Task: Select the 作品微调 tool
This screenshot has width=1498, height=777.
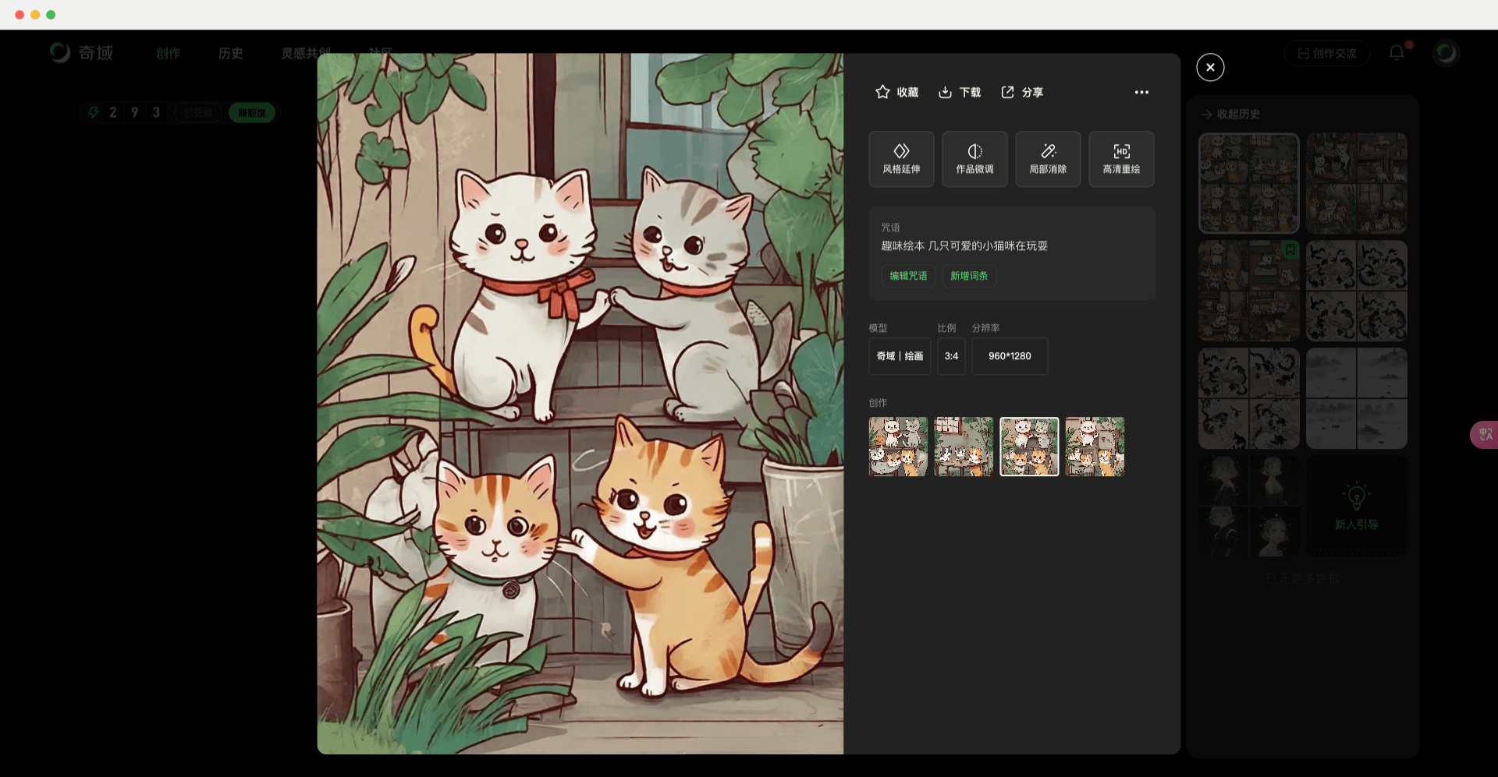Action: (x=974, y=159)
